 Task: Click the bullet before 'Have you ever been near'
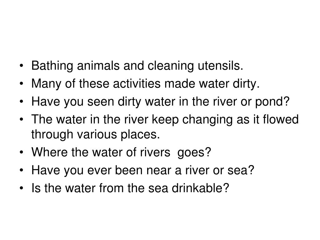(22, 170)
